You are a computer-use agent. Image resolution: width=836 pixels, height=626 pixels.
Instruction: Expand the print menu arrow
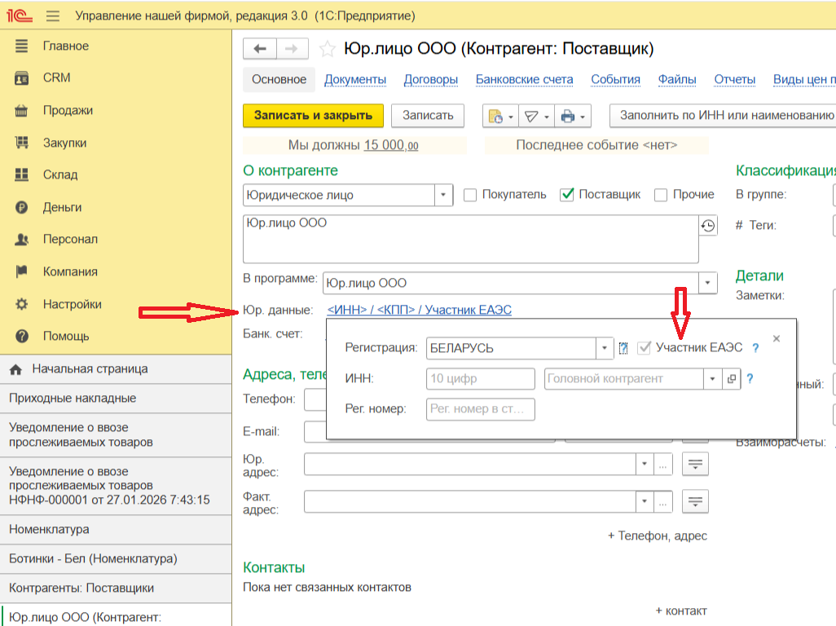[x=583, y=117]
